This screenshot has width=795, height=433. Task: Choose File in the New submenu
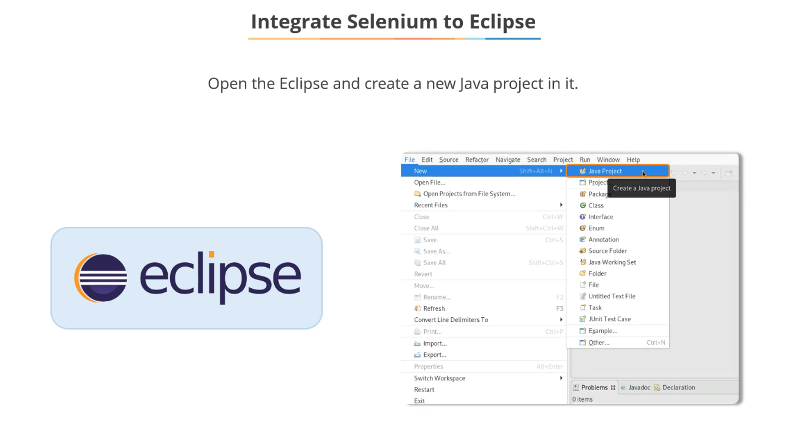(618, 285)
